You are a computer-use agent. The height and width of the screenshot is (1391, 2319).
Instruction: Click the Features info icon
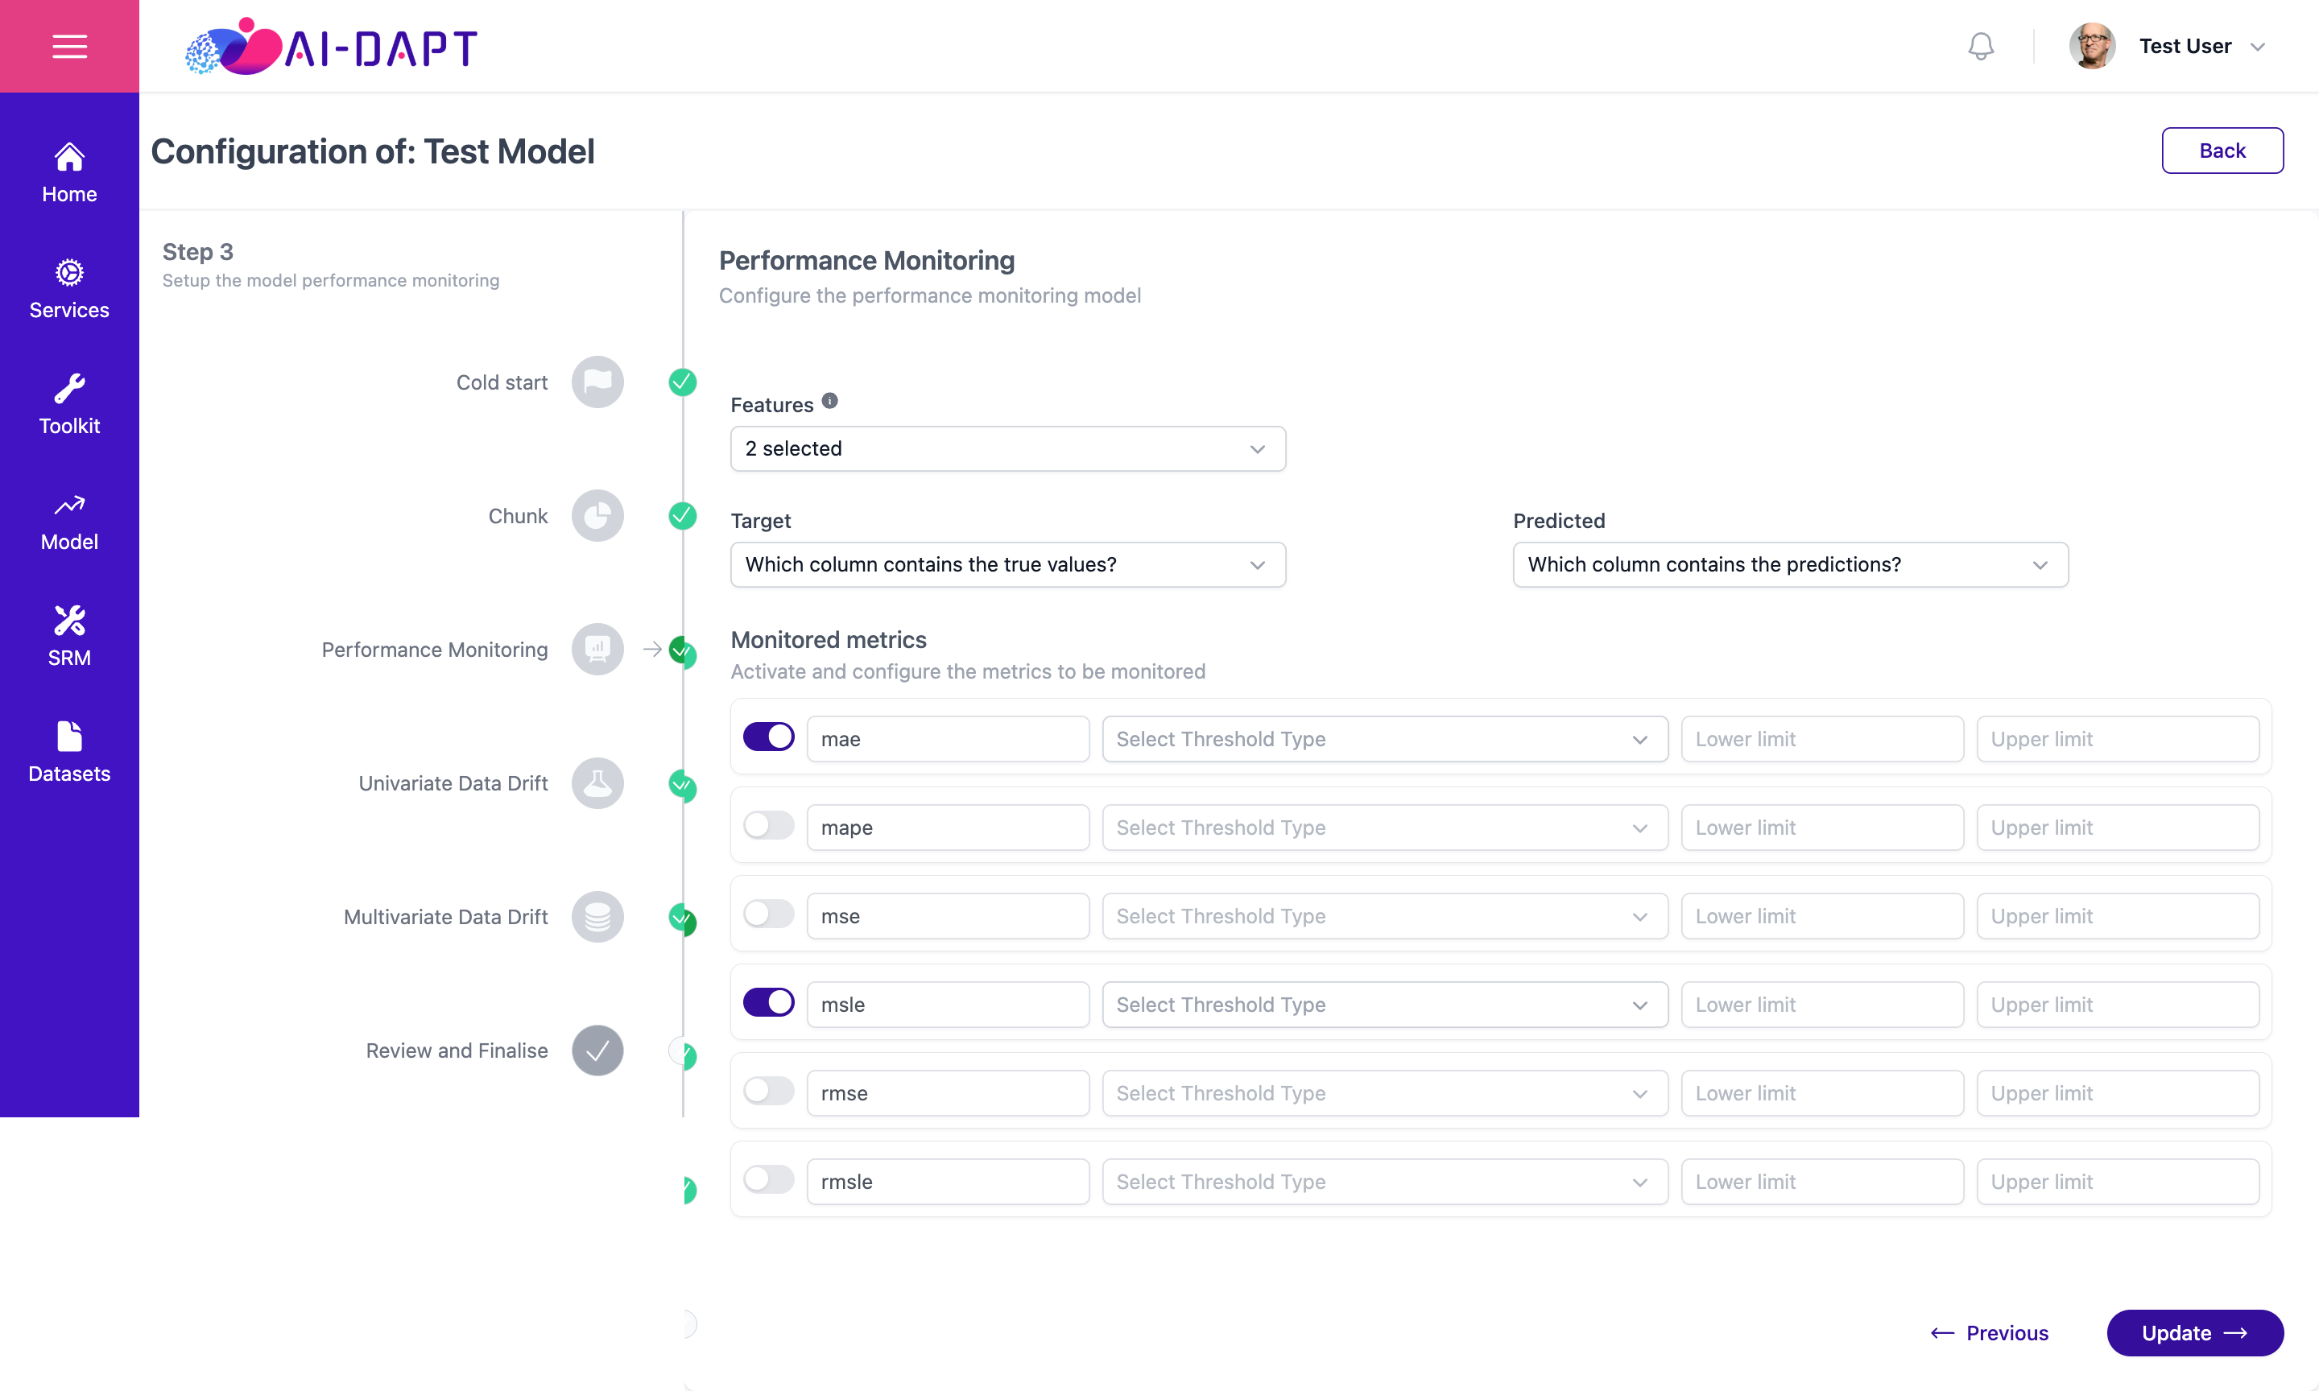[829, 401]
